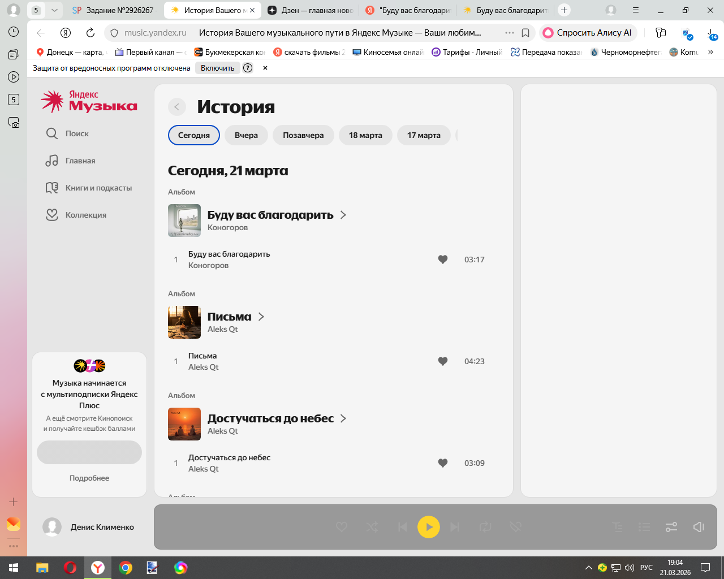724x579 pixels.
Task: Click the Яндекс Музыка logo
Action: click(x=89, y=101)
